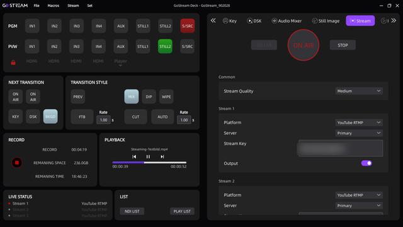The height and width of the screenshot is (227, 403).
Task: Open the NDI LIST
Action: point(132,211)
